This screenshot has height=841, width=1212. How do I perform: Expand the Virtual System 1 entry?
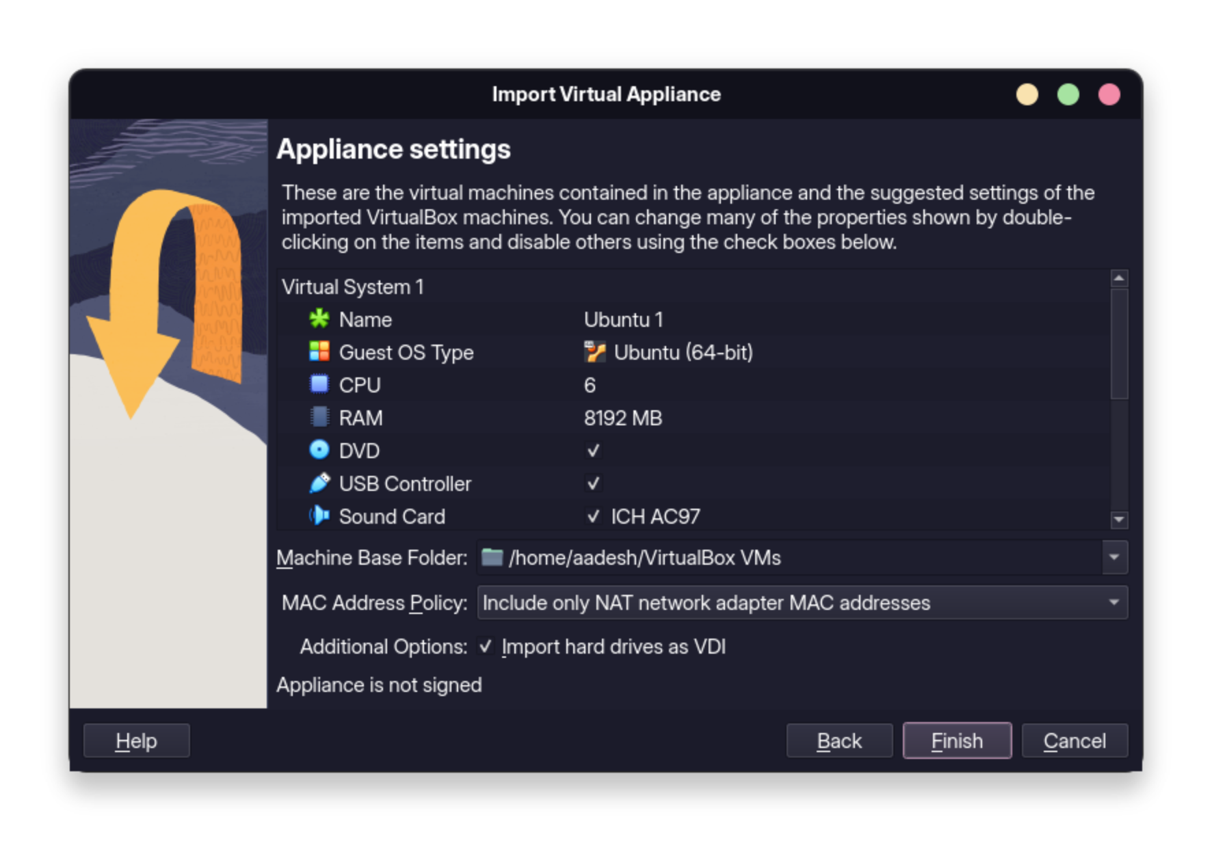point(353,286)
